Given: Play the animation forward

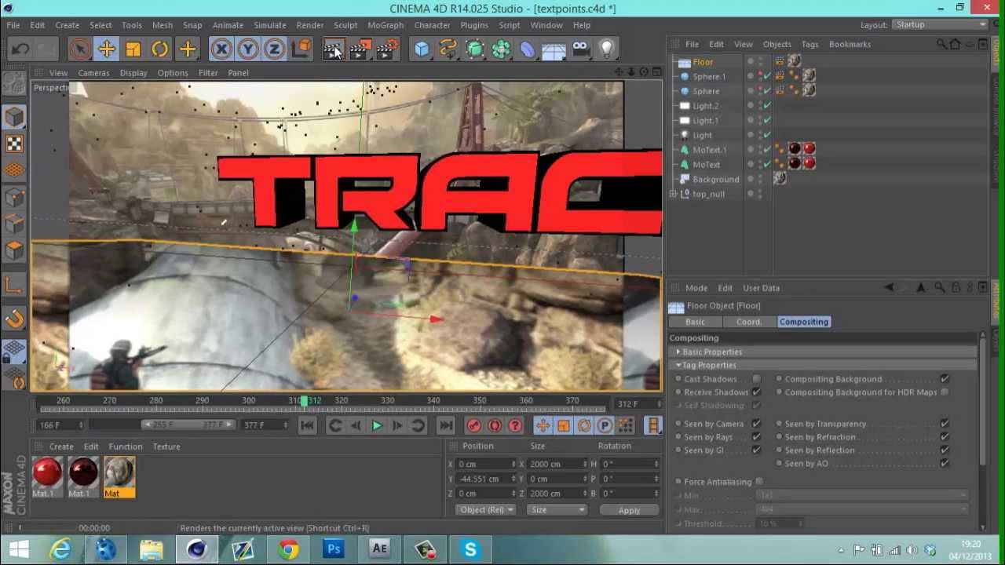Looking at the screenshot, I should pyautogui.click(x=377, y=425).
